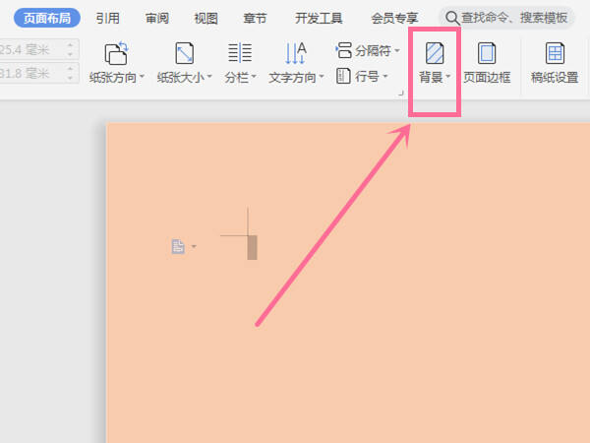Increase the 25.4 毫米 margin stepper
Viewport: 590px width, 443px height.
[x=70, y=45]
